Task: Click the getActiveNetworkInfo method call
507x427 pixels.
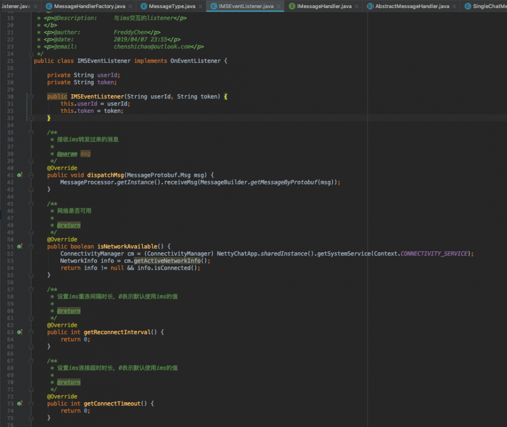Action: 167,261
